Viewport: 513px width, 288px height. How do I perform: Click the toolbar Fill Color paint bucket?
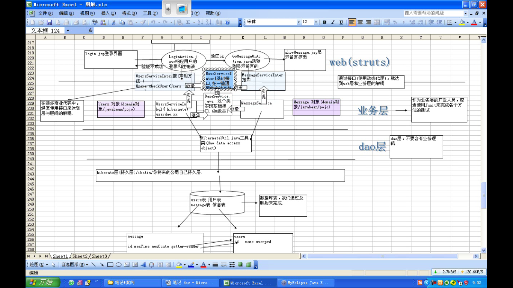point(462,22)
